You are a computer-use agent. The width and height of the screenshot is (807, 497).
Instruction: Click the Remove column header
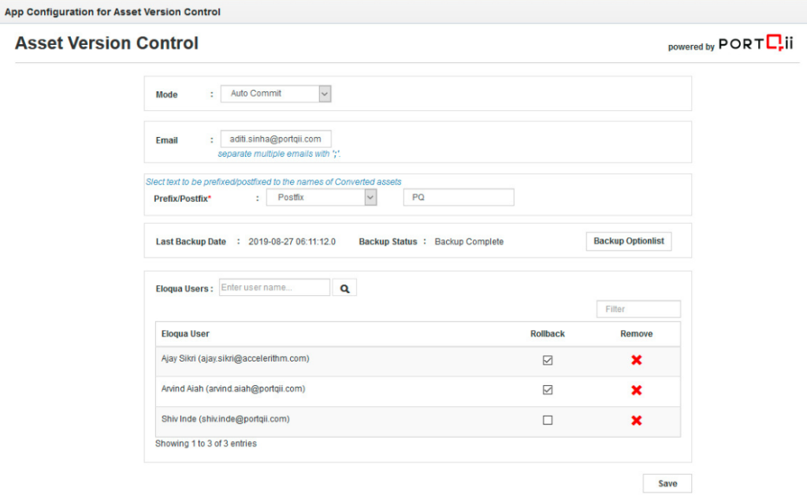coord(636,334)
